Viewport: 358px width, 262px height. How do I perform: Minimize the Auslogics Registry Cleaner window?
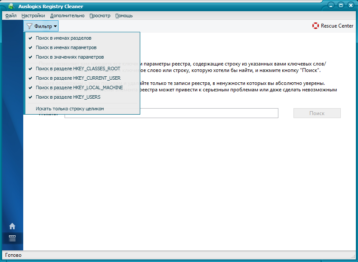click(x=331, y=6)
